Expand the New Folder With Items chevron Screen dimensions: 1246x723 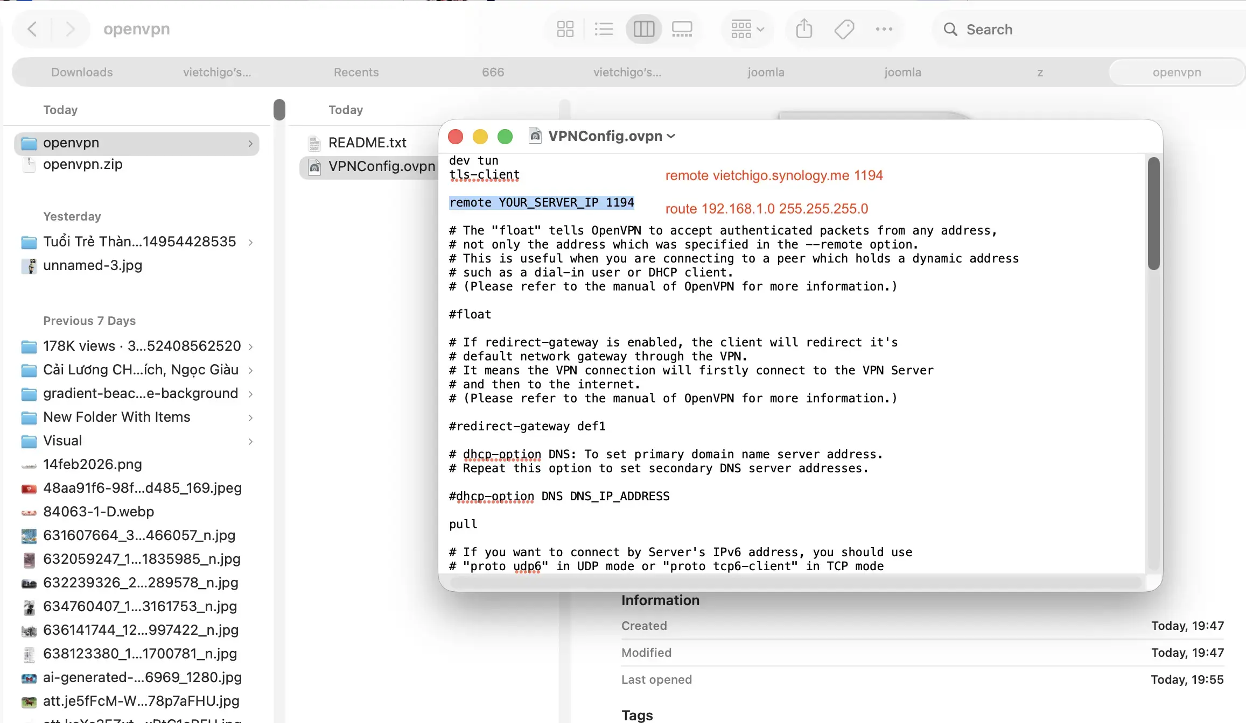pos(250,418)
